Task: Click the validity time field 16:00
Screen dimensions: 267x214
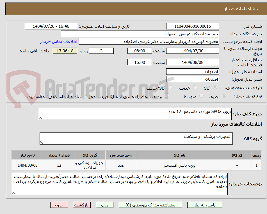Action: [x=140, y=62]
